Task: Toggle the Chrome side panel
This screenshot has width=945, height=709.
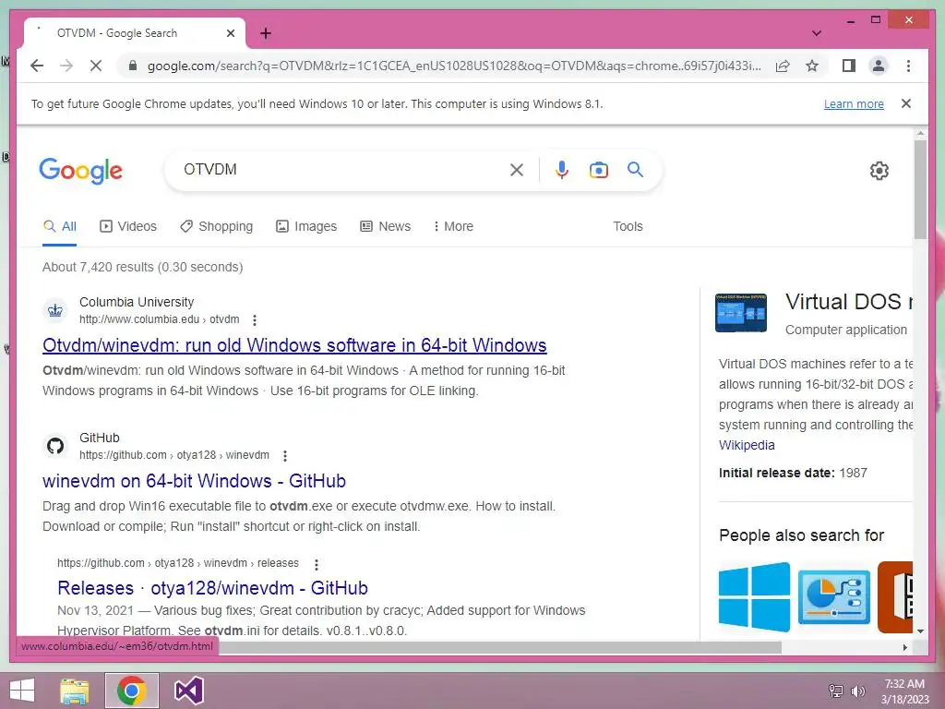Action: pyautogui.click(x=849, y=66)
